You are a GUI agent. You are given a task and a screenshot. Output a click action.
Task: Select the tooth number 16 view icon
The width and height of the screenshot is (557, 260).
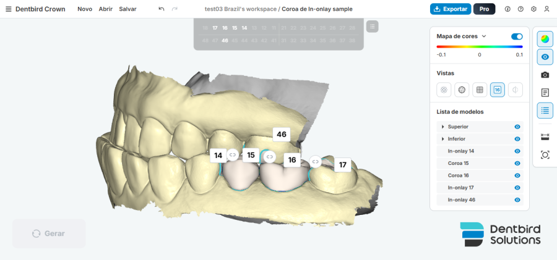[x=498, y=90]
